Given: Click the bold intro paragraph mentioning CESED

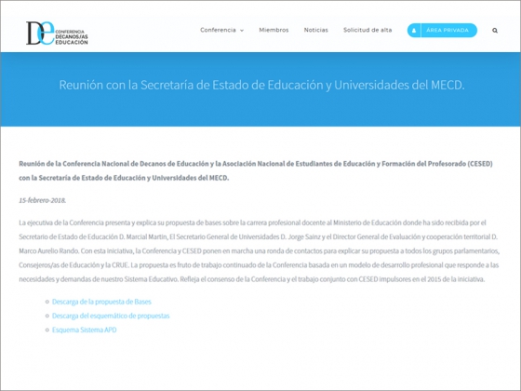Looking at the screenshot, I should 256,170.
